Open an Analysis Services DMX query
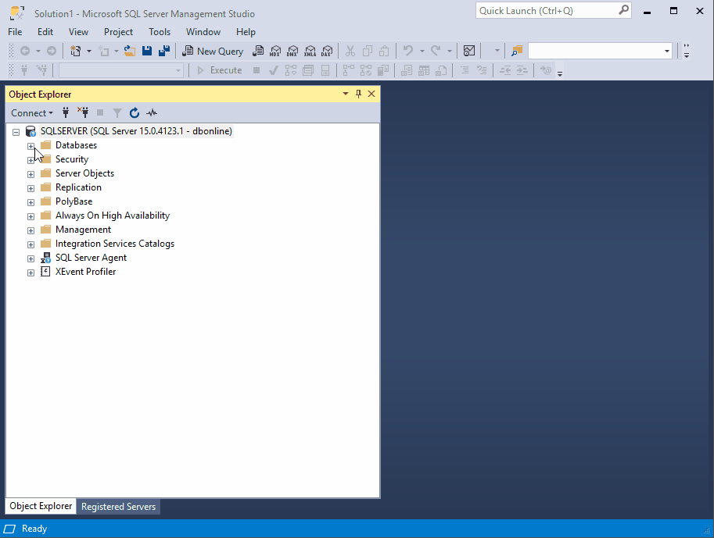 292,51
